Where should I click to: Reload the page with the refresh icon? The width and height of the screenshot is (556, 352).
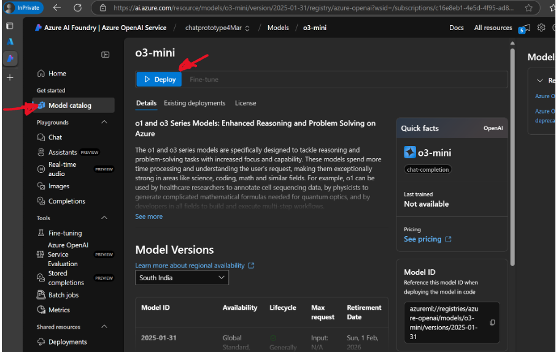coord(78,8)
